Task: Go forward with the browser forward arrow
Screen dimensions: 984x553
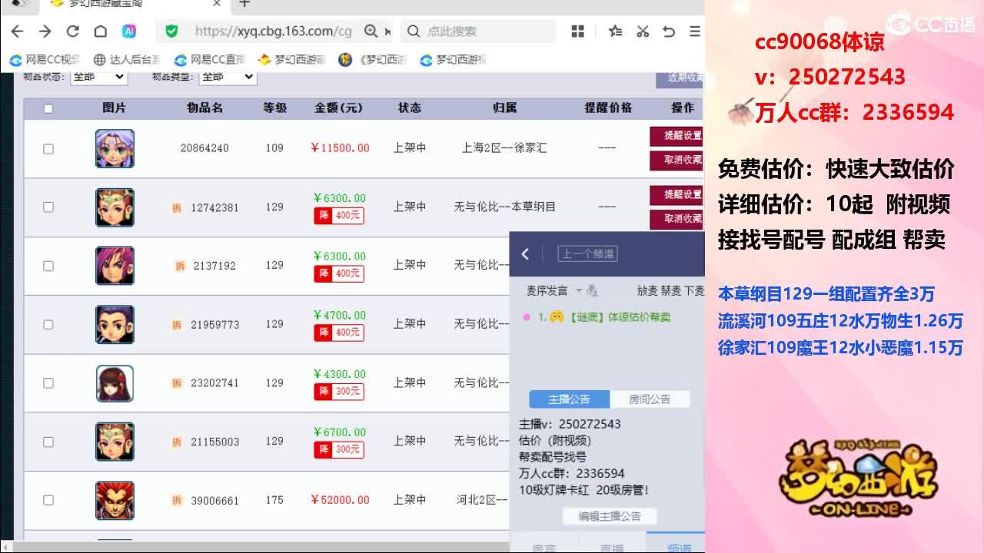Action: [45, 31]
